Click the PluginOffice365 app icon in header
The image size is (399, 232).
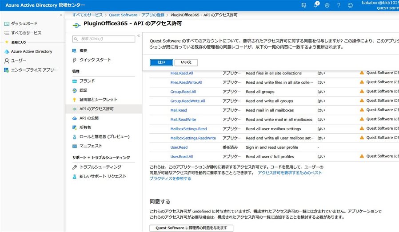pos(76,25)
